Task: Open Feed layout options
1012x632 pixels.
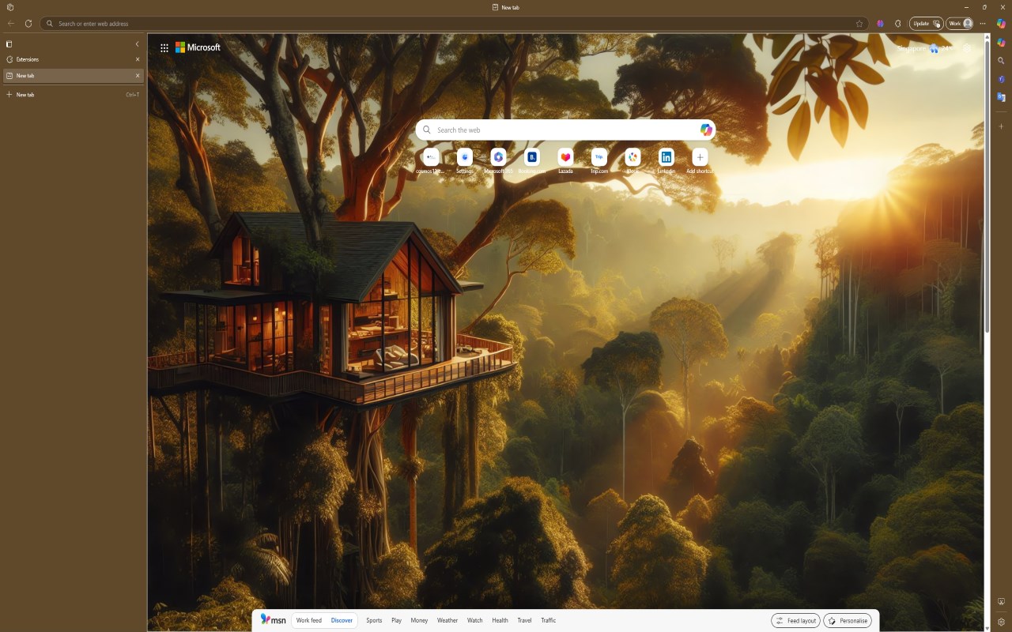Action: point(795,620)
